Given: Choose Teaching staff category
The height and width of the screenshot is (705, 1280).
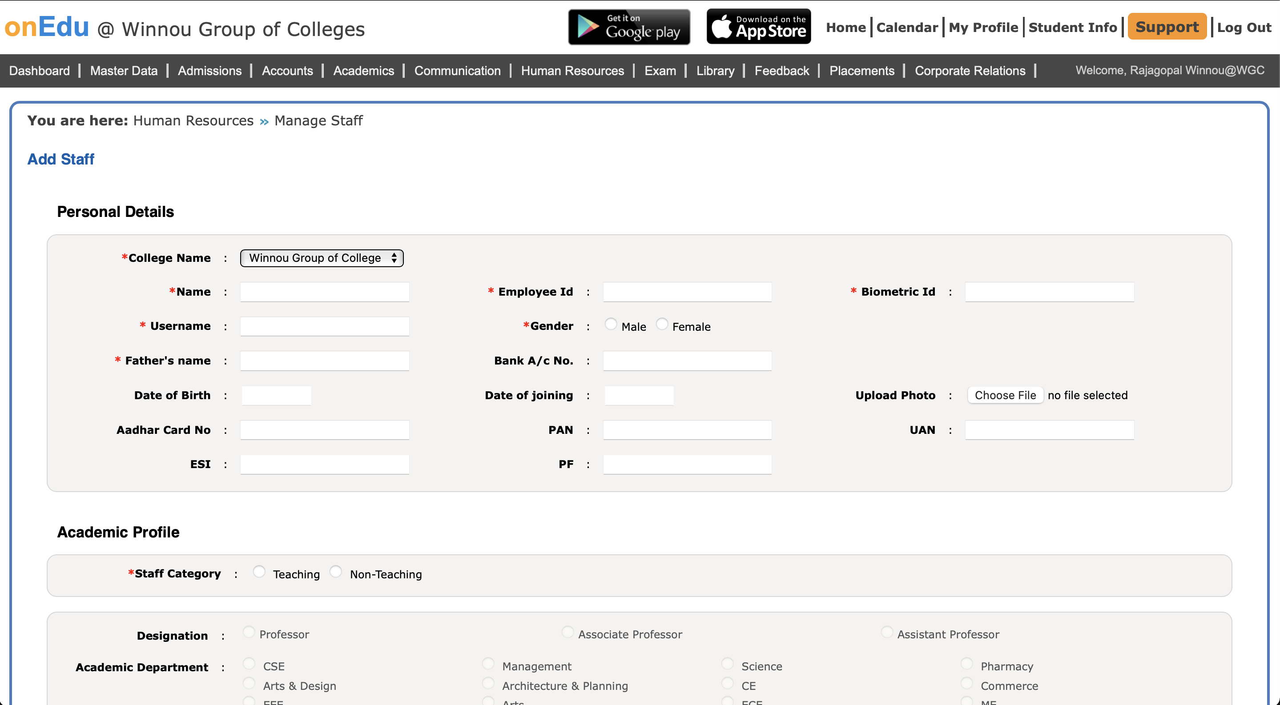Looking at the screenshot, I should click(259, 572).
